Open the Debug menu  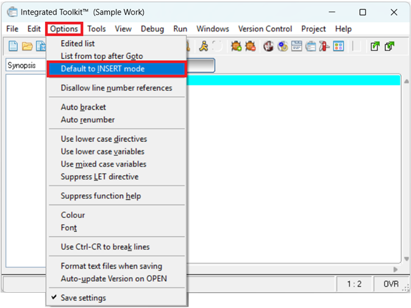[x=152, y=29]
